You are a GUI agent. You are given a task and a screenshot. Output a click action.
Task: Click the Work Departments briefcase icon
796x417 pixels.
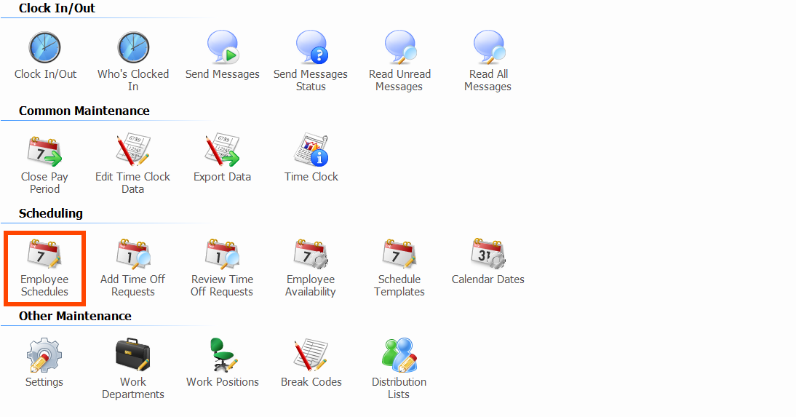[133, 356]
